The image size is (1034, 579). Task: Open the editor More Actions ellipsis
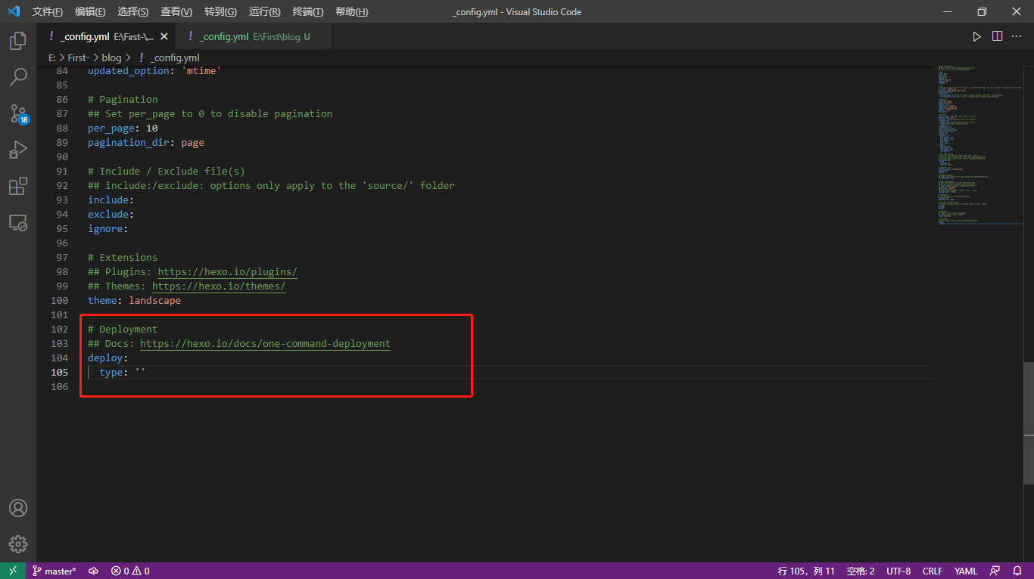click(1017, 36)
